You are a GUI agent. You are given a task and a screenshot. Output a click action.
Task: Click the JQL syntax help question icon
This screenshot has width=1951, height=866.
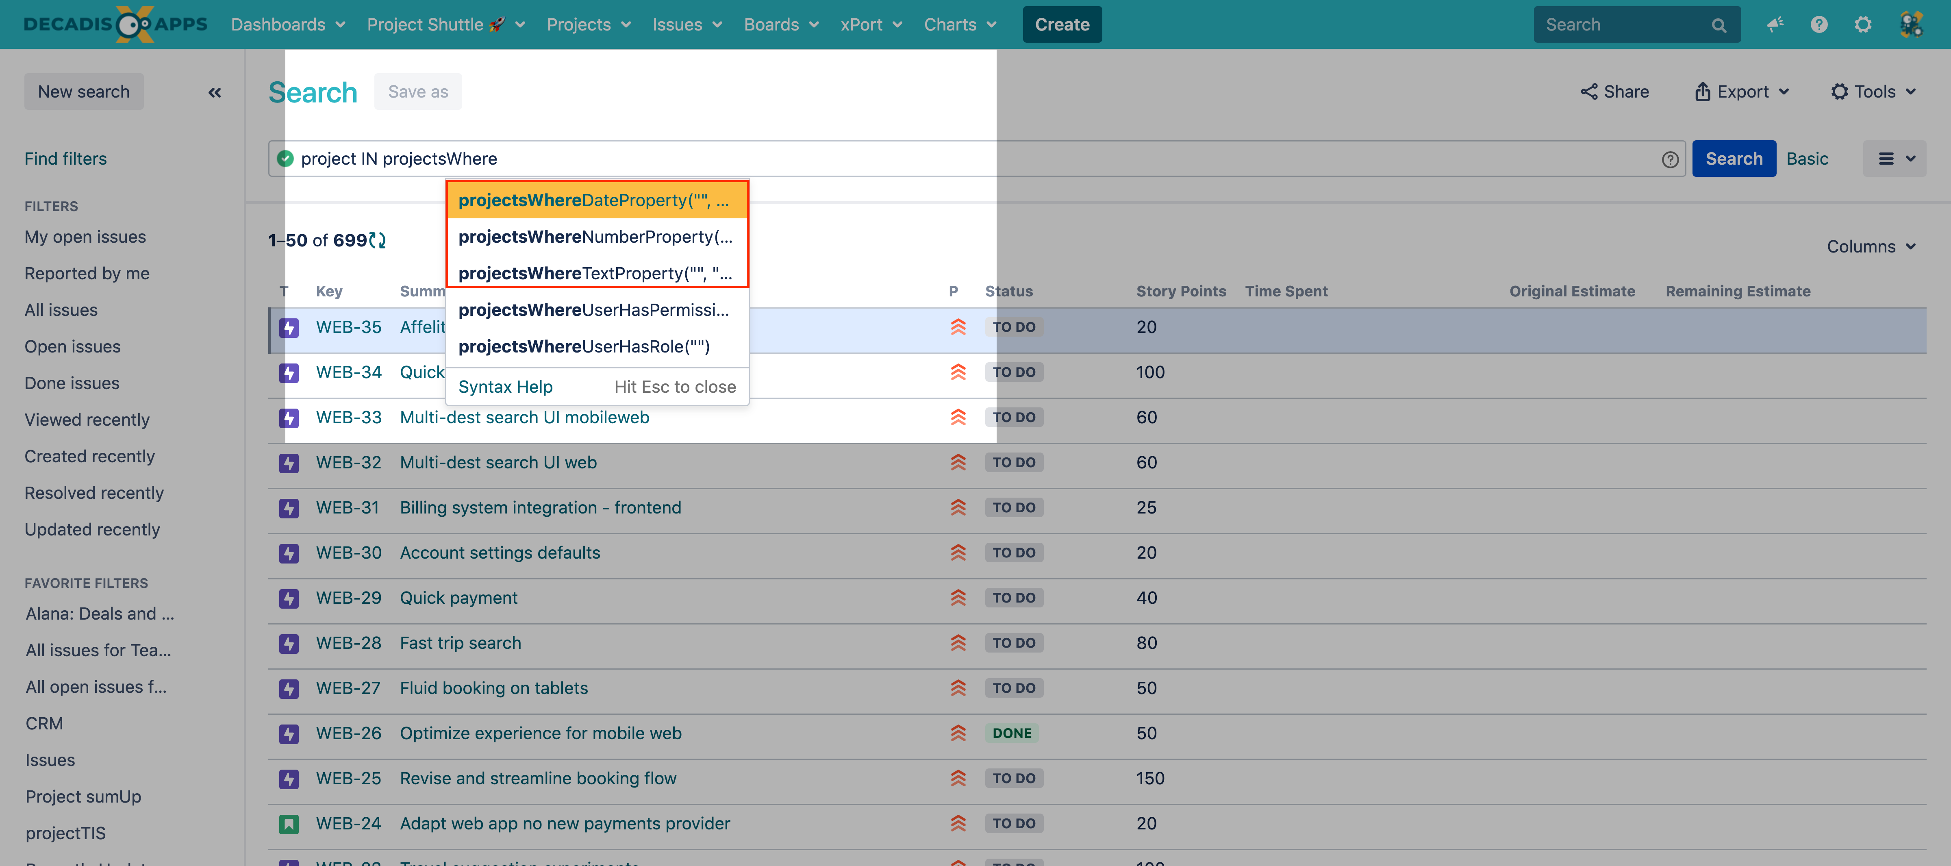click(x=1670, y=159)
